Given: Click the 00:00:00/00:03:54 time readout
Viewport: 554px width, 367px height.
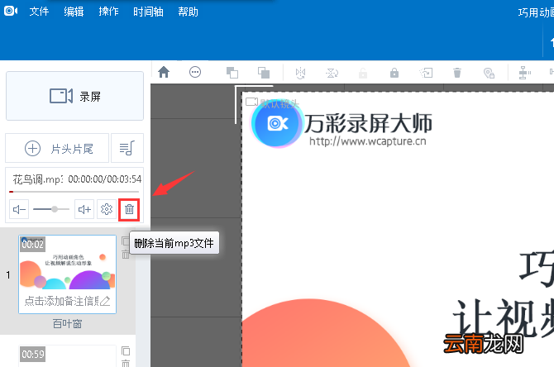Looking at the screenshot, I should point(104,179).
